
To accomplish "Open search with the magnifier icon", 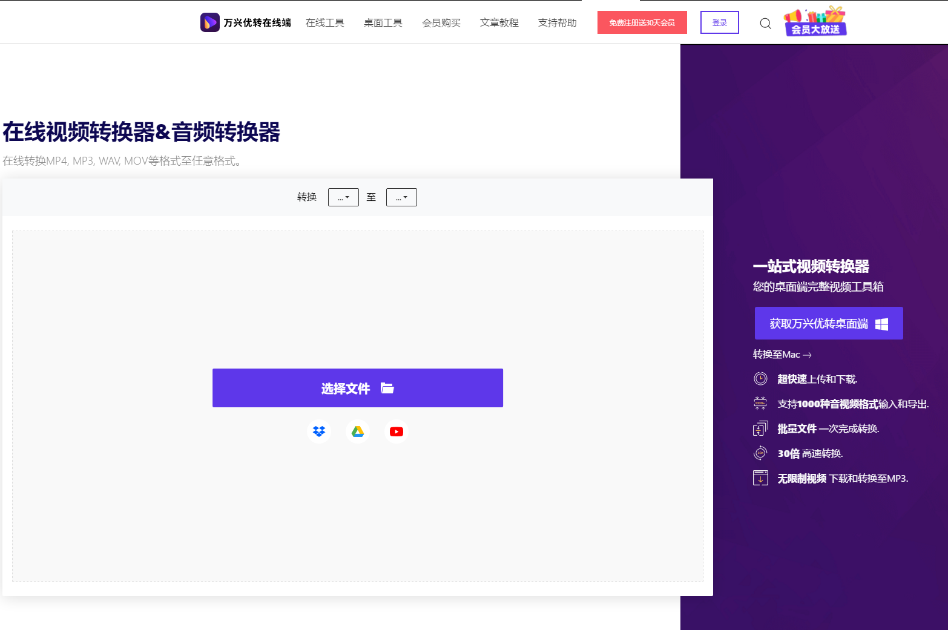I will [x=765, y=22].
